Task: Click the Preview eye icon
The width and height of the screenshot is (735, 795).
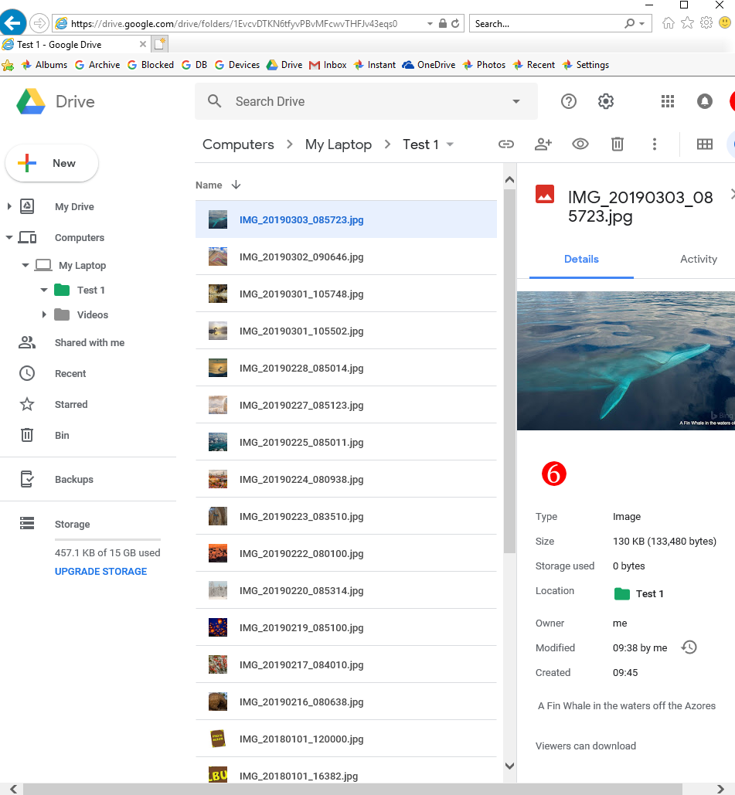Action: click(x=580, y=144)
